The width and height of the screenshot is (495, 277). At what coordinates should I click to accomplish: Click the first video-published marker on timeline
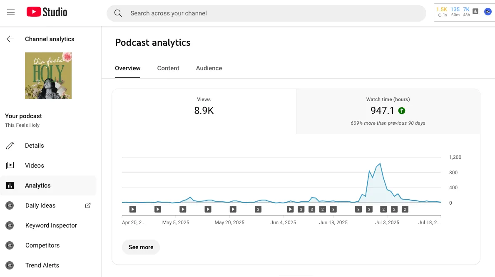coord(132,209)
